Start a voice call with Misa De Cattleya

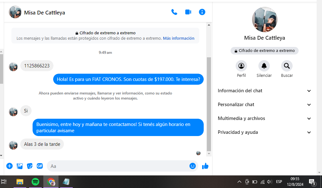coord(174,12)
